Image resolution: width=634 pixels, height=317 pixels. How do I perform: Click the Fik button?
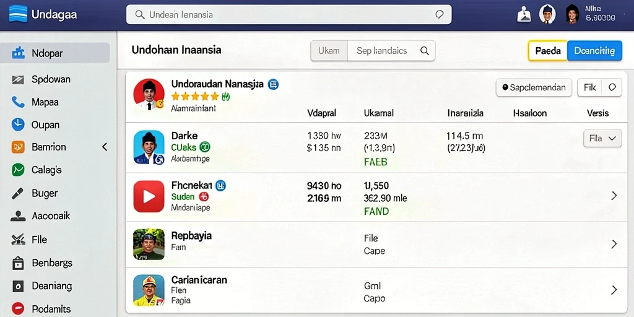pyautogui.click(x=589, y=87)
